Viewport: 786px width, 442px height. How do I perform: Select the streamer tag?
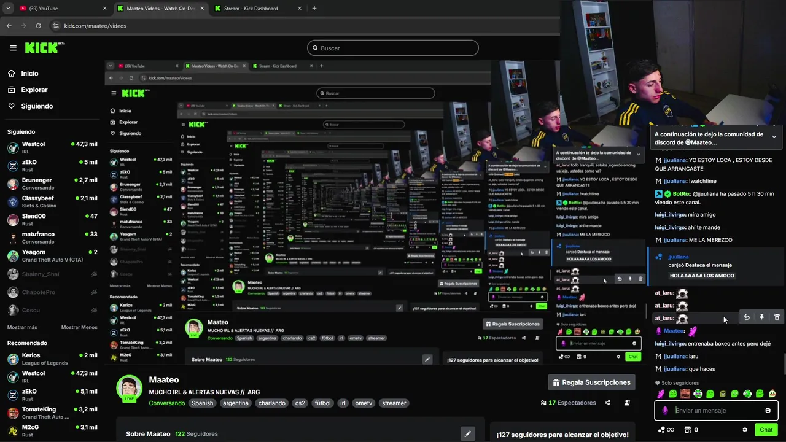pos(394,403)
